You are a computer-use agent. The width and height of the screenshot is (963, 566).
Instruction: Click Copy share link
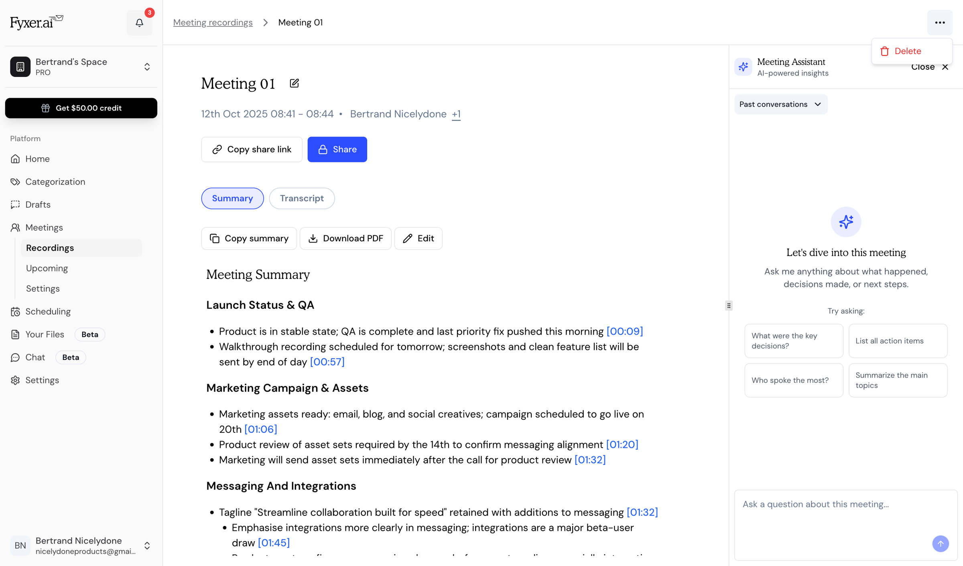coord(252,150)
